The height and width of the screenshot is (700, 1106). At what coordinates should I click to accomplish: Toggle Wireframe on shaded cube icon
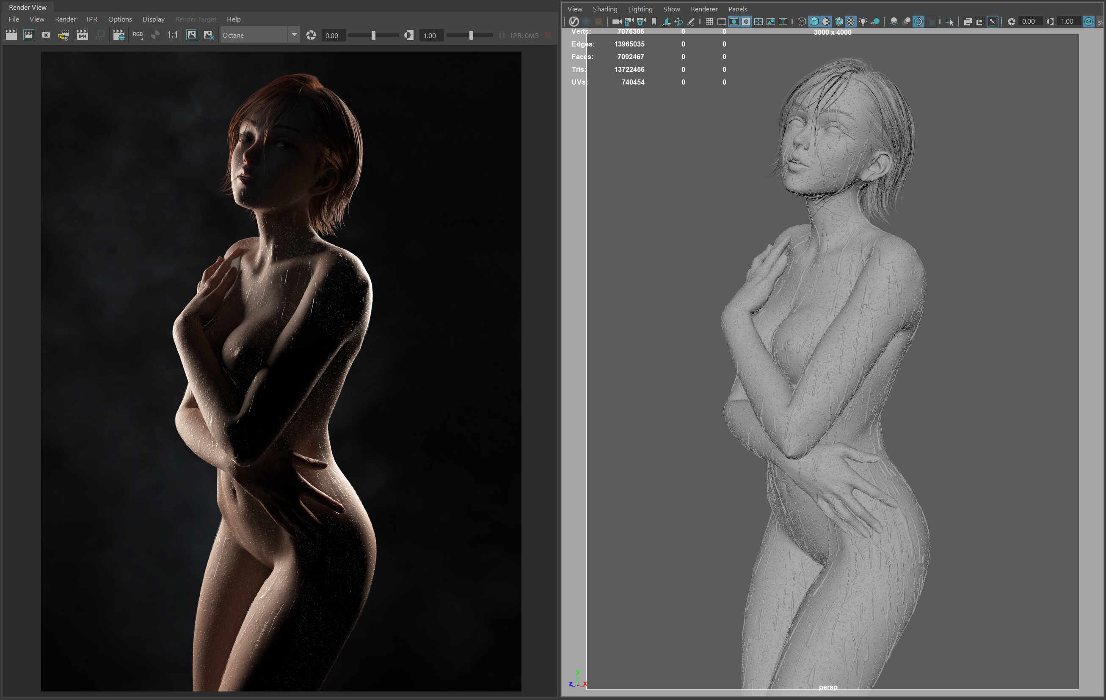838,22
